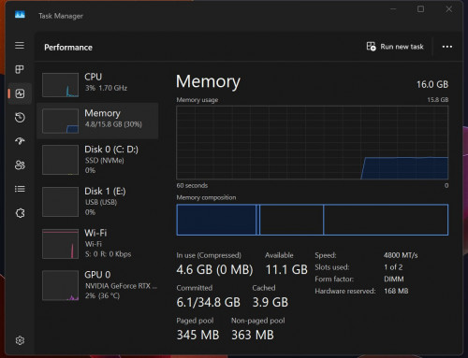Open Task Manager Settings gear

click(20, 340)
